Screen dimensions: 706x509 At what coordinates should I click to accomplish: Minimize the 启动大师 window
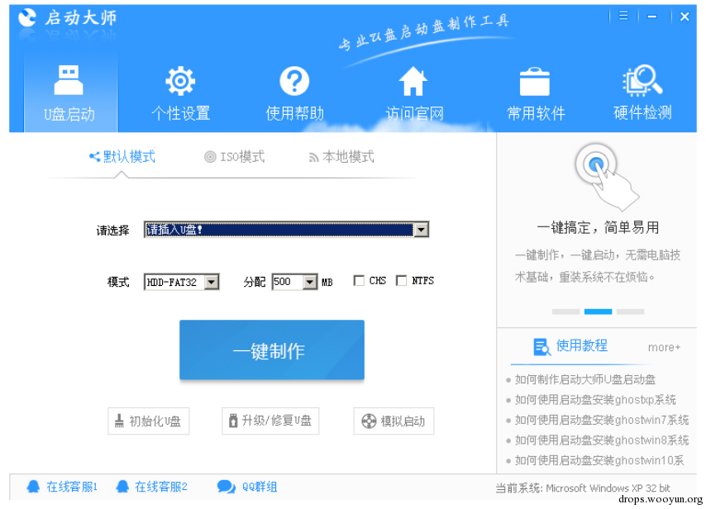pos(652,17)
